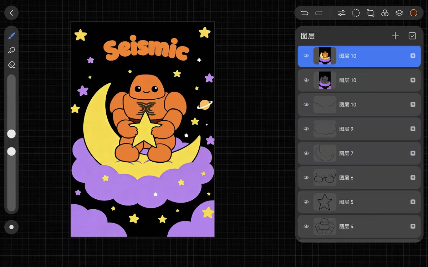The width and height of the screenshot is (428, 267).
Task: Click the thin cloud-lines thumbnail of the third 图层 10
Action: click(325, 105)
